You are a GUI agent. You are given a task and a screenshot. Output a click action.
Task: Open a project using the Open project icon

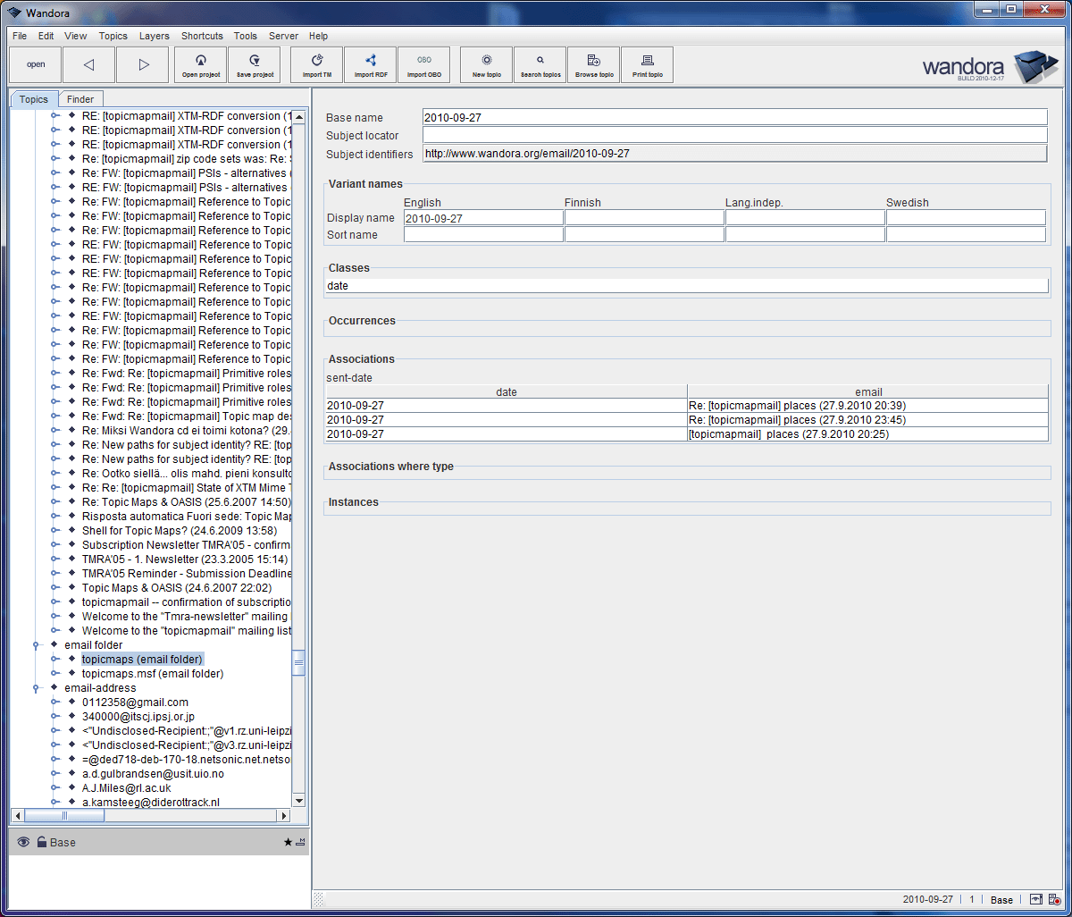point(200,64)
